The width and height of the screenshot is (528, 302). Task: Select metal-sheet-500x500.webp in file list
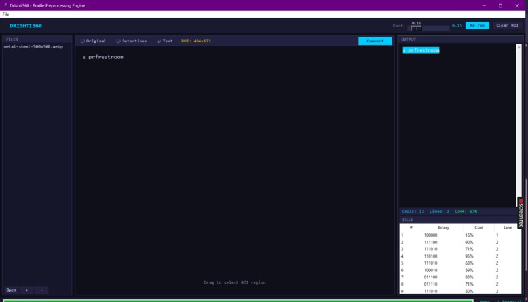[33, 46]
